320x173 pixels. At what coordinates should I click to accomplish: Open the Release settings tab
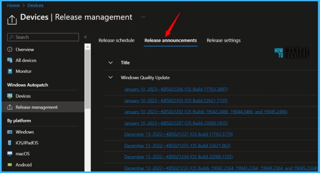click(223, 40)
